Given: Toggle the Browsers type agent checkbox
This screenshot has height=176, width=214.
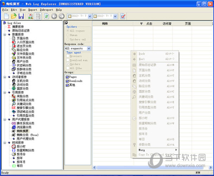Looking at the screenshot, I should (x=68, y=56).
